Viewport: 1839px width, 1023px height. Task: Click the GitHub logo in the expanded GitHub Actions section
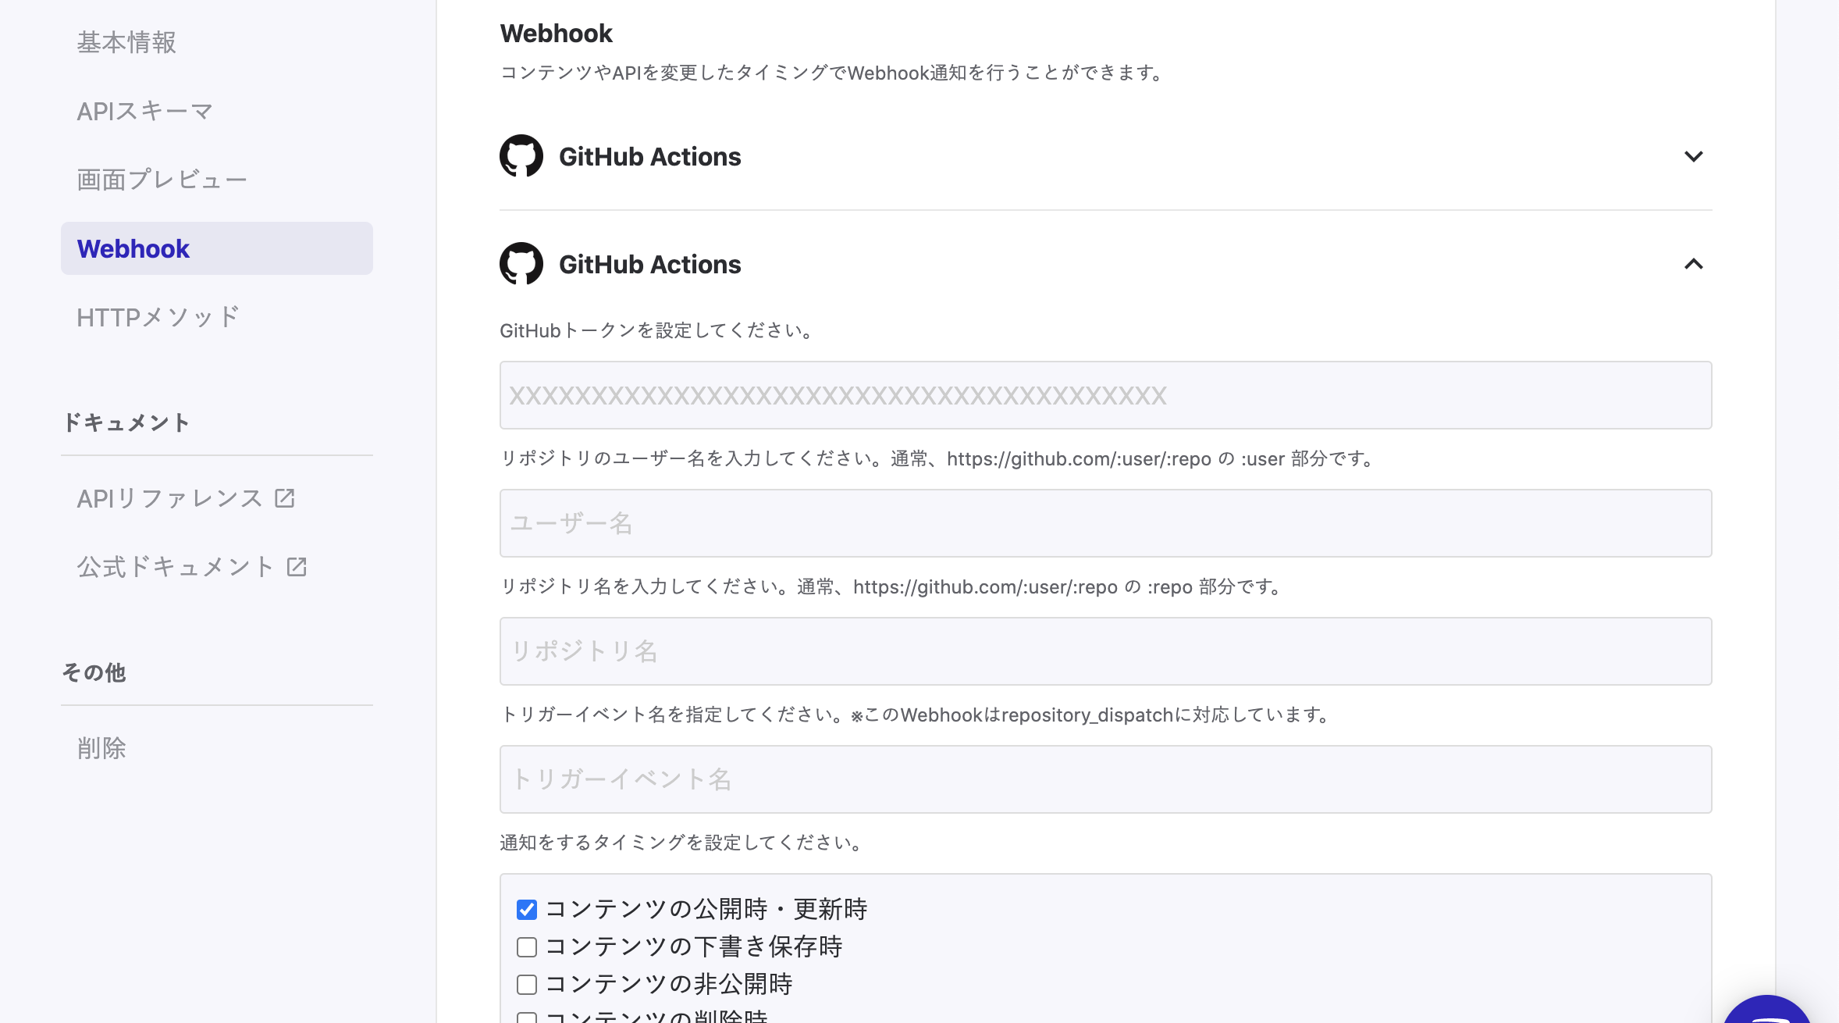(x=521, y=264)
